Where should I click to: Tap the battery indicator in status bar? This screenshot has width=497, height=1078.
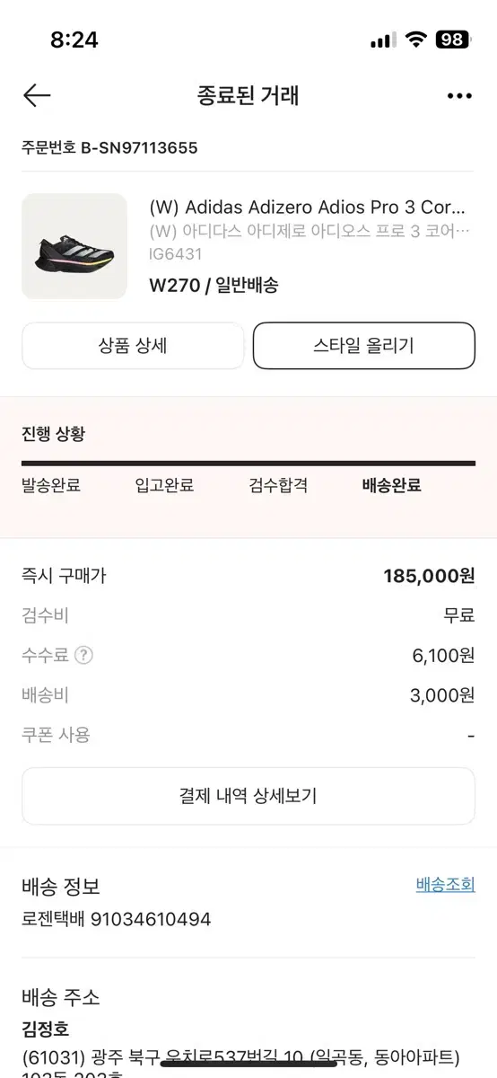452,40
